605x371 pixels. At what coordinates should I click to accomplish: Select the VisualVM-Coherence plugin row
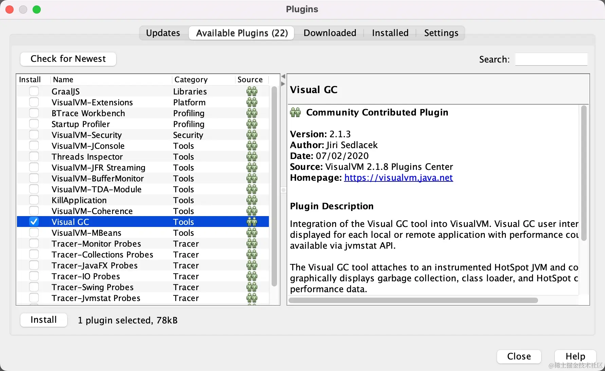point(143,211)
